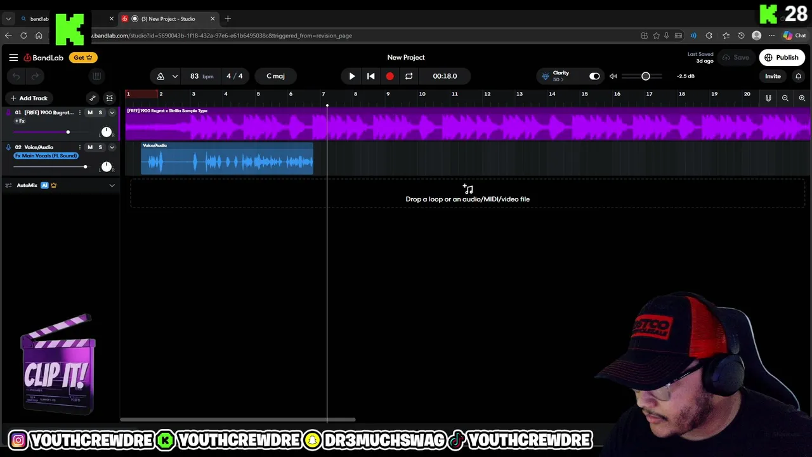Click track 02 pan knob

coord(106,167)
